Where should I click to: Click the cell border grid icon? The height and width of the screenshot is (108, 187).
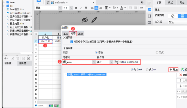[107, 8]
